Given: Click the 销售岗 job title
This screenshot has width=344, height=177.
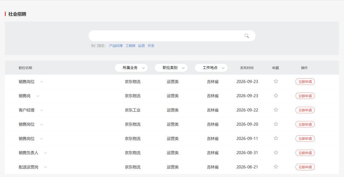Looking at the screenshot, I should [25, 96].
